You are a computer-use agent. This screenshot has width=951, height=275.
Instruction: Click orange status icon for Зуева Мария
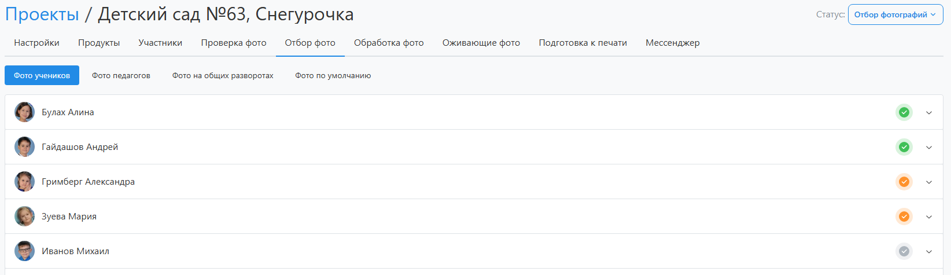coord(904,217)
